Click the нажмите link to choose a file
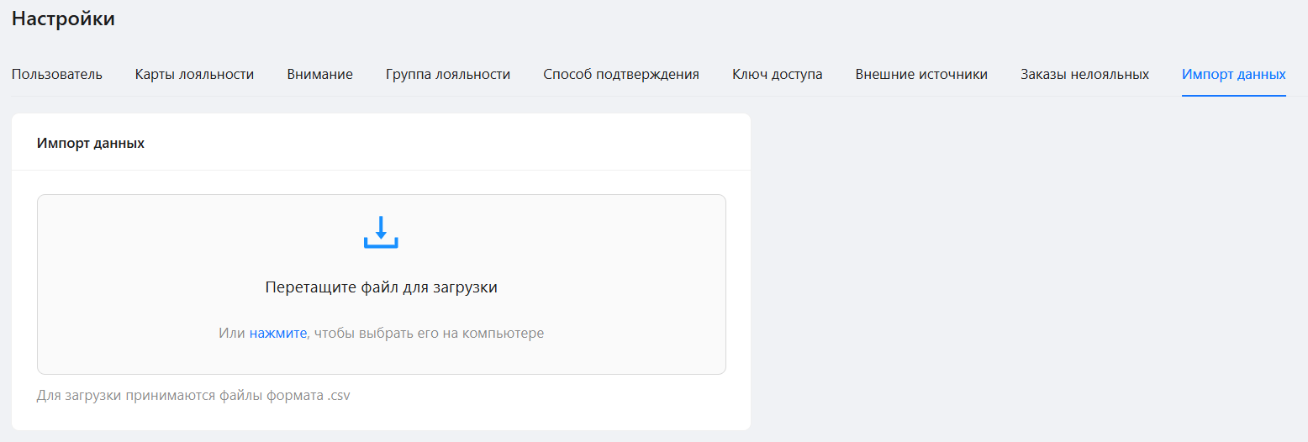 click(x=278, y=333)
